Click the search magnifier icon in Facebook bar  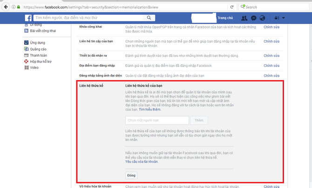pos(149,18)
